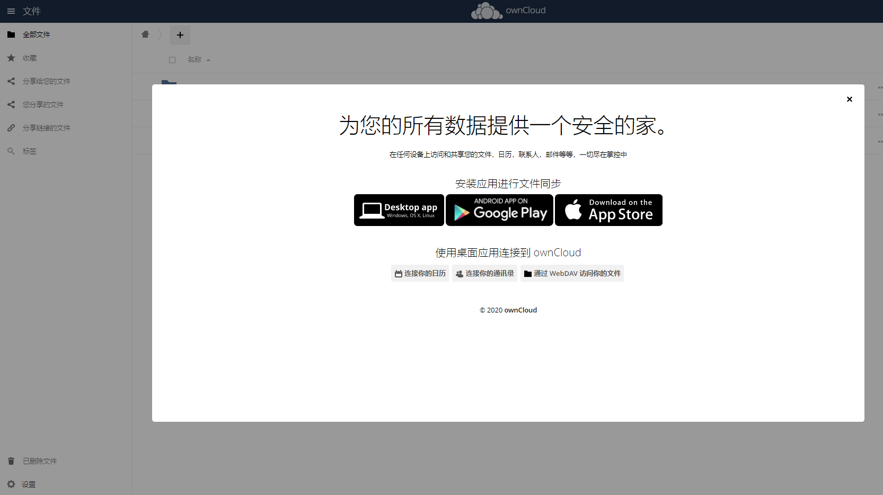Image resolution: width=883 pixels, height=495 pixels.
Task: Open 您分享的文件 in the sidebar
Action: click(66, 105)
